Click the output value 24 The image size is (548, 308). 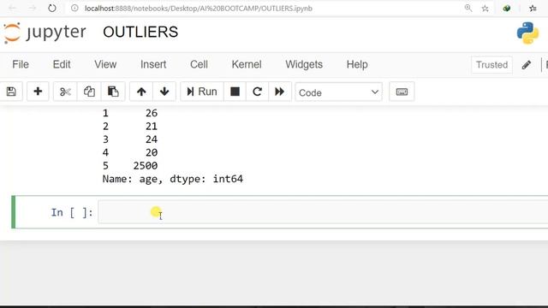click(x=152, y=139)
